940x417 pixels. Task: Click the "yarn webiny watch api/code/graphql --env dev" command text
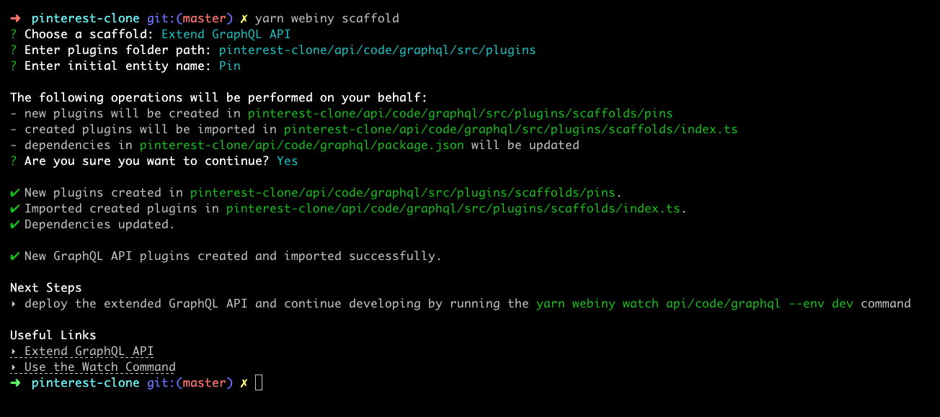[695, 304]
